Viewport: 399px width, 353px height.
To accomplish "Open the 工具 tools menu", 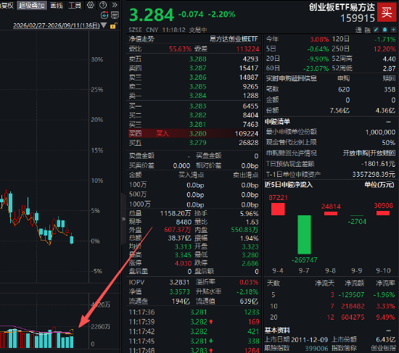I will 75,5.
